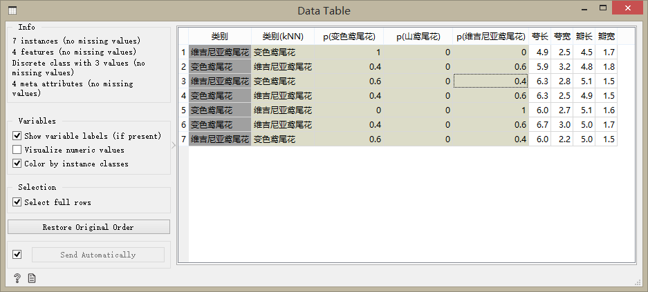Click 萼宽 value 2.2 in row 7
Screen dimensions: 648x292
pos(562,139)
